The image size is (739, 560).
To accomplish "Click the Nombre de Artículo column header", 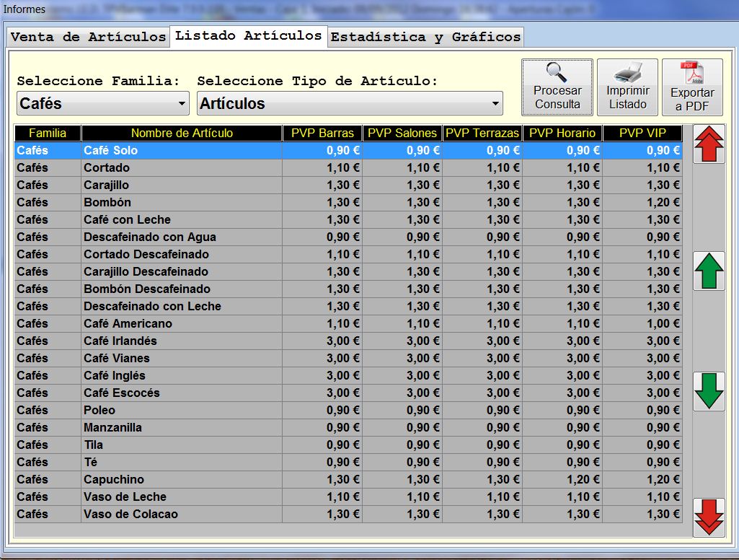I will point(182,133).
